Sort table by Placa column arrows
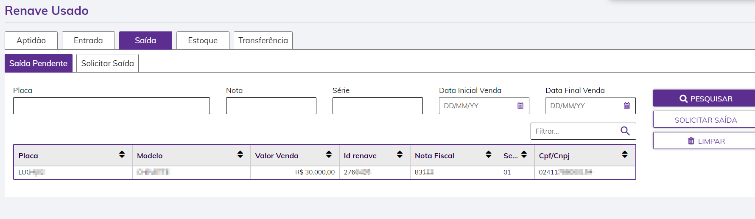The image size is (755, 219). click(x=122, y=154)
